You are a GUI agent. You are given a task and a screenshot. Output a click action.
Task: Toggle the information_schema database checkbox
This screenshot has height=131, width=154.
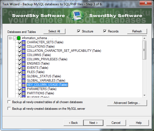[15, 38]
